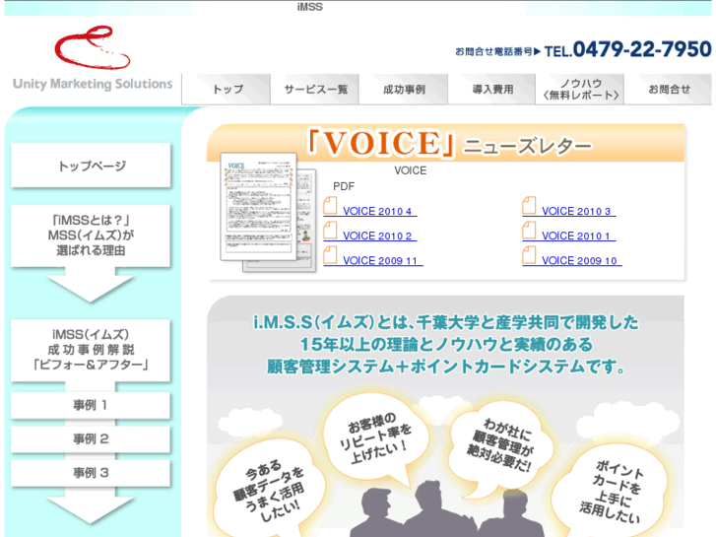Click the i.M.S.S(イムズ)とは headline text
This screenshot has width=716, height=537.
[445, 345]
